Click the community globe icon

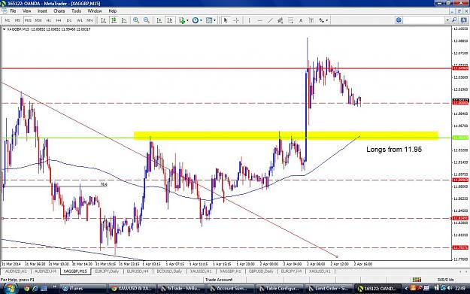399,20
